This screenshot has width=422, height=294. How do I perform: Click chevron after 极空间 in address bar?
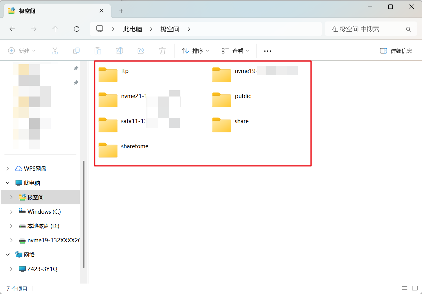click(189, 29)
